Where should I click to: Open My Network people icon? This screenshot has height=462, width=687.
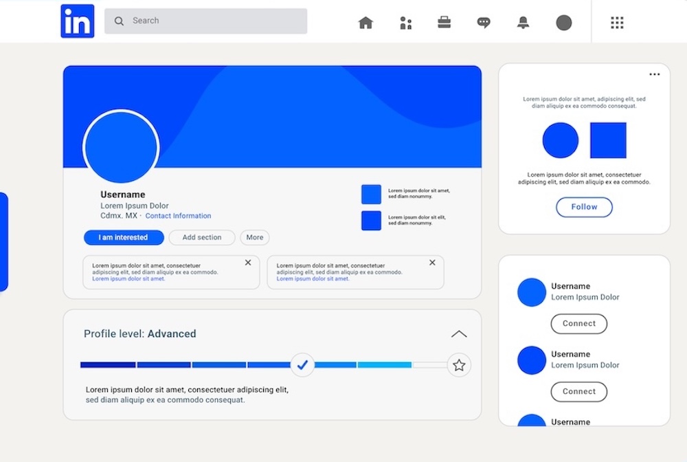point(405,23)
